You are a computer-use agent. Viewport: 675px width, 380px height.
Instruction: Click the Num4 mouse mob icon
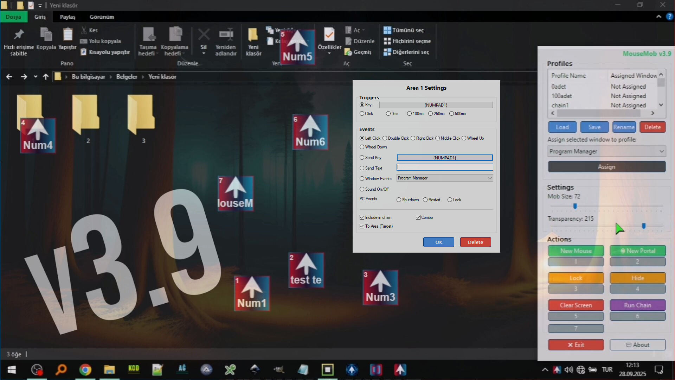[38, 135]
